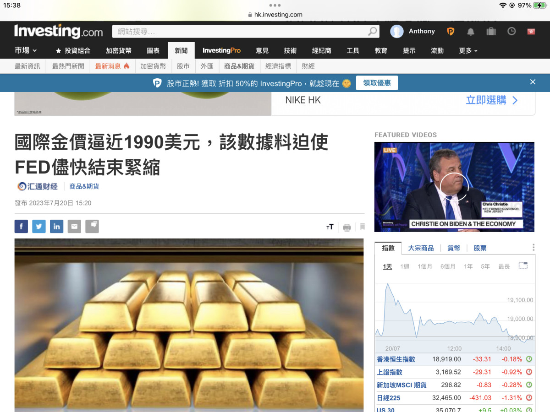The image size is (550, 412).
Task: Click the Singapore MSCI futures row clock icon
Action: pos(529,385)
